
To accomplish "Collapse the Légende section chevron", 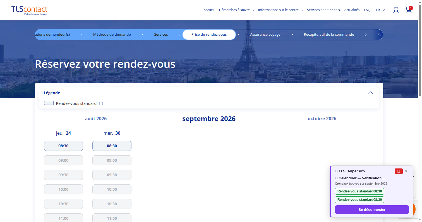I will 371,93.
